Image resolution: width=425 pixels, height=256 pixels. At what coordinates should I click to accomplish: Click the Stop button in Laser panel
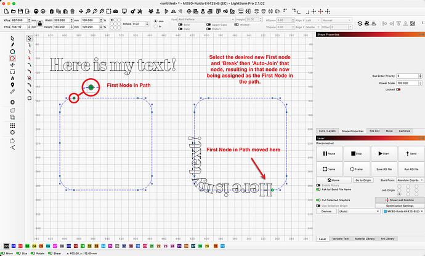357,154
